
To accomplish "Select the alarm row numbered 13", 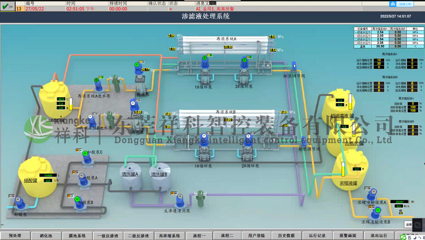I will point(113,9).
